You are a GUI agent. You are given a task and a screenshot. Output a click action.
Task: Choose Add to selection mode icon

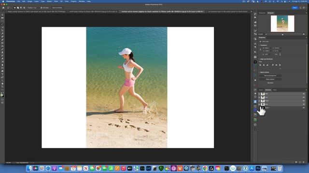coord(18,8)
